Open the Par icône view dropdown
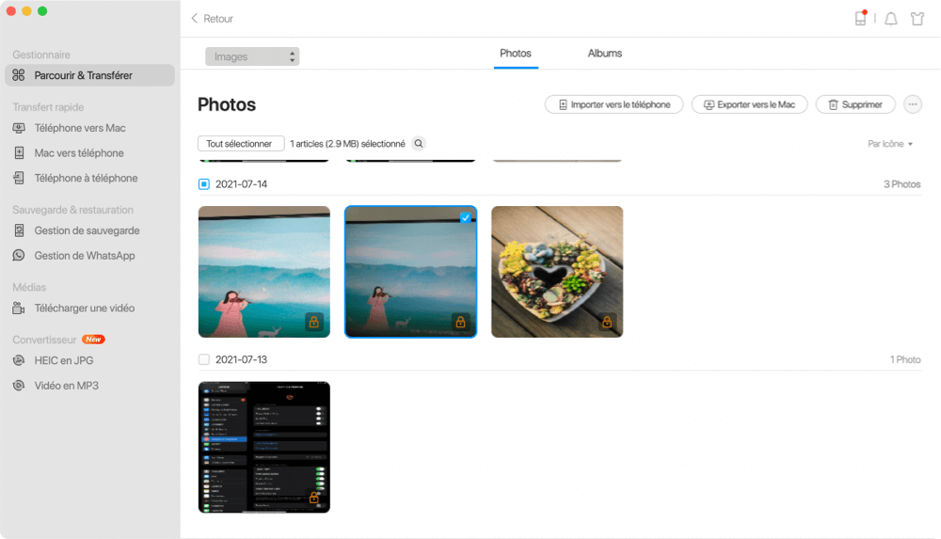The width and height of the screenshot is (941, 539). tap(890, 144)
